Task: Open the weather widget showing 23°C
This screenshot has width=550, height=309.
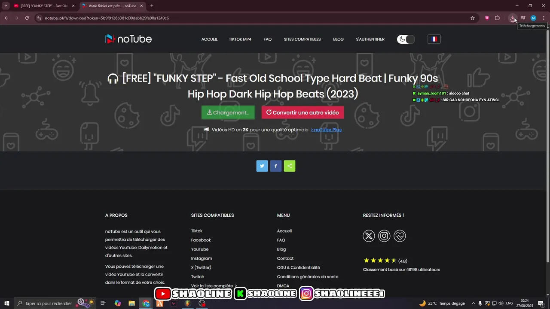Action: [x=442, y=303]
